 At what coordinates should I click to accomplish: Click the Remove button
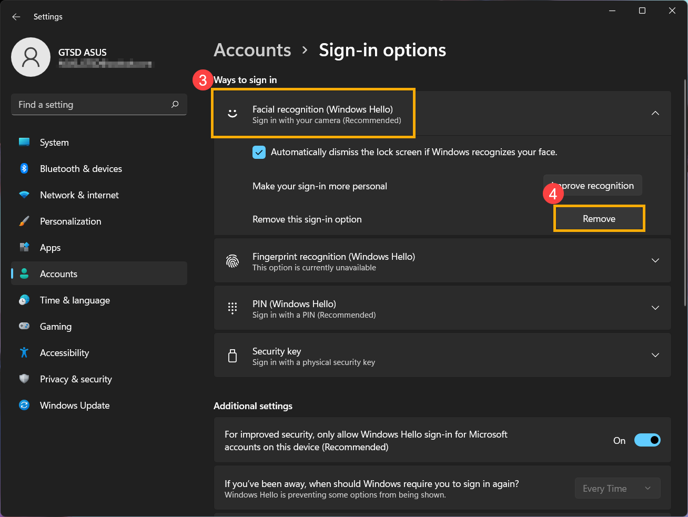[599, 219]
